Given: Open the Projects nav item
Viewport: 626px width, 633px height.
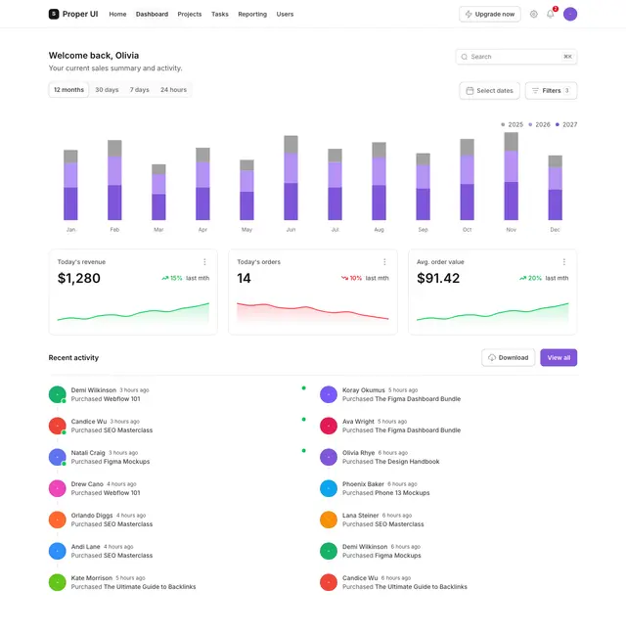Looking at the screenshot, I should 190,14.
